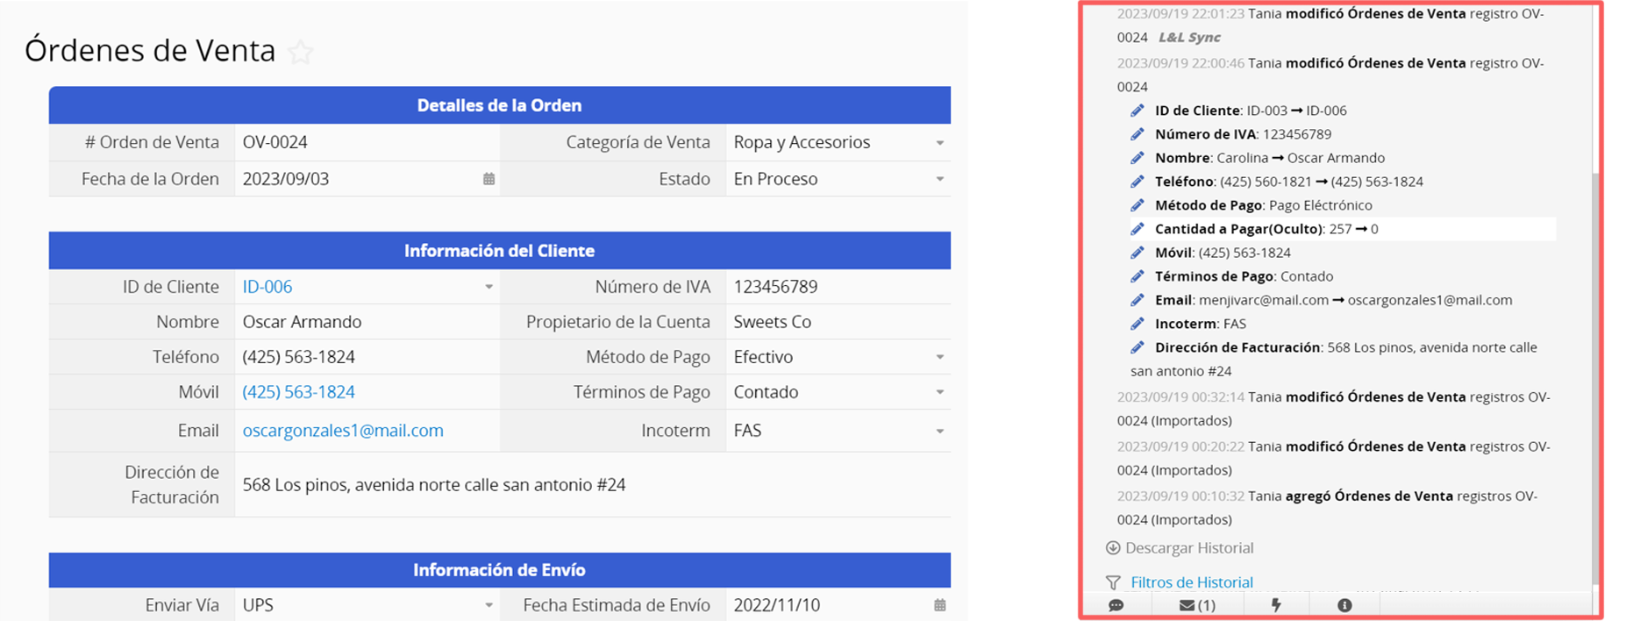Click the Información de Envío section header

[x=500, y=570]
